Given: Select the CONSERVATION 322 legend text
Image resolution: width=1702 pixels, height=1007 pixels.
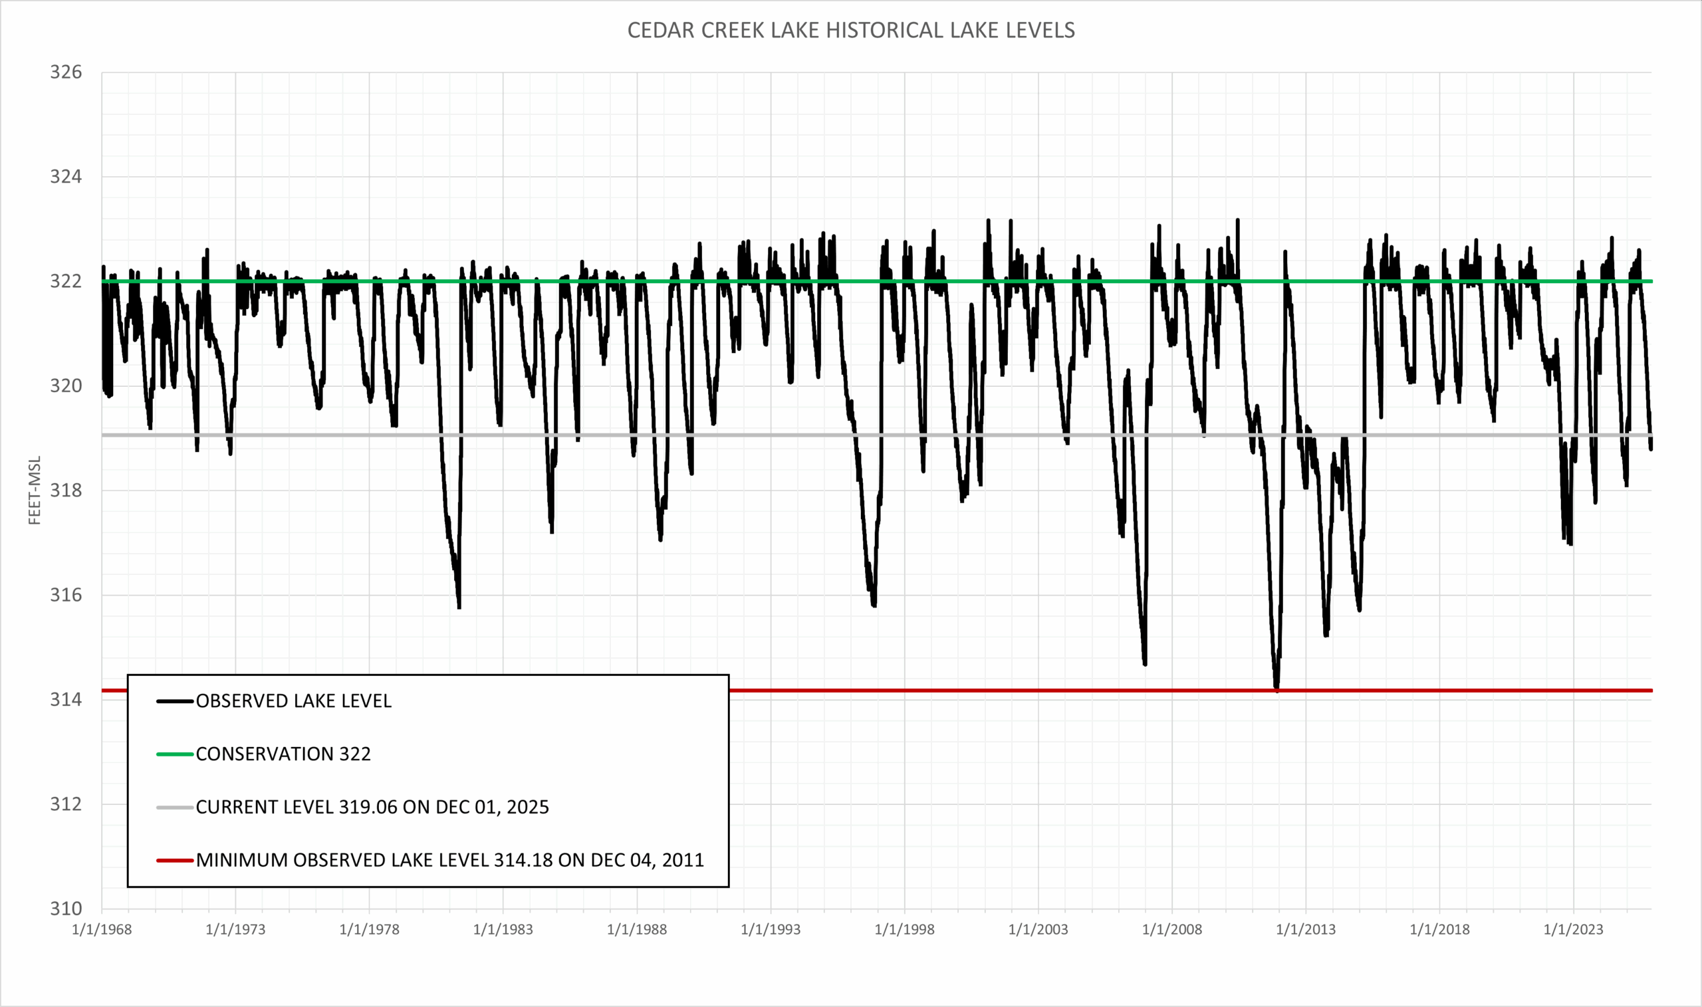Looking at the screenshot, I should (283, 754).
